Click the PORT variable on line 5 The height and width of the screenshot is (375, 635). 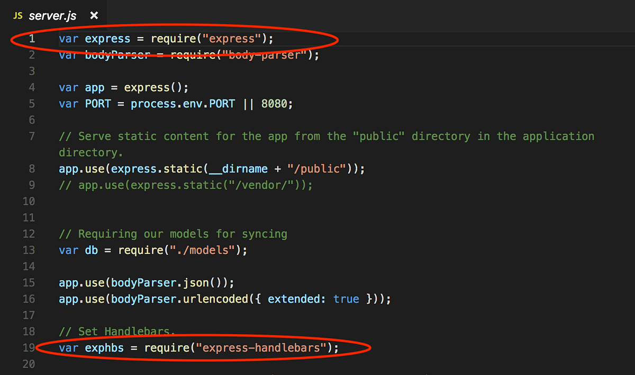coord(98,104)
